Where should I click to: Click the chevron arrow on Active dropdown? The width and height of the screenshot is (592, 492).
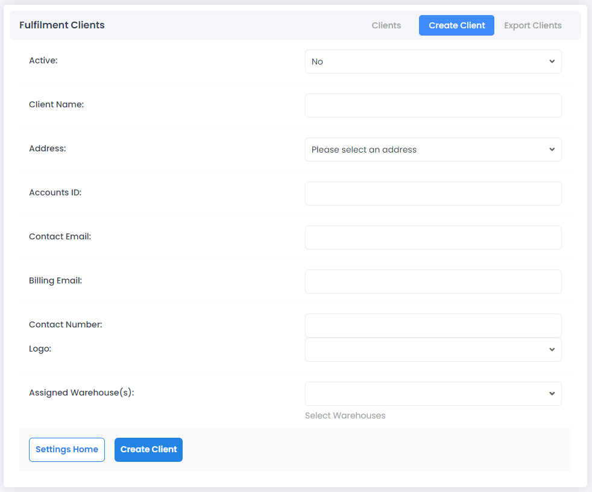tap(552, 61)
